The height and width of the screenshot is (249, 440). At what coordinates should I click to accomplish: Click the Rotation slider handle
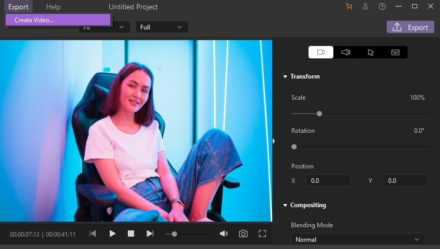coord(294,147)
